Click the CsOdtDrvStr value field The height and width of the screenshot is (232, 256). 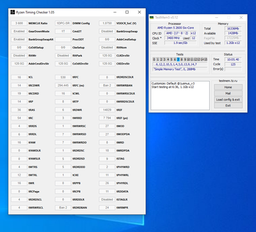point(63,64)
